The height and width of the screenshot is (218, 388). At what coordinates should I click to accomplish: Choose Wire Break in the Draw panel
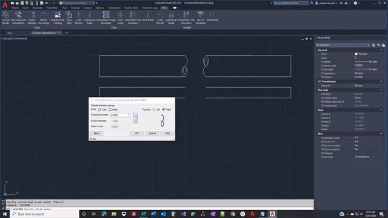pyautogui.click(x=148, y=17)
